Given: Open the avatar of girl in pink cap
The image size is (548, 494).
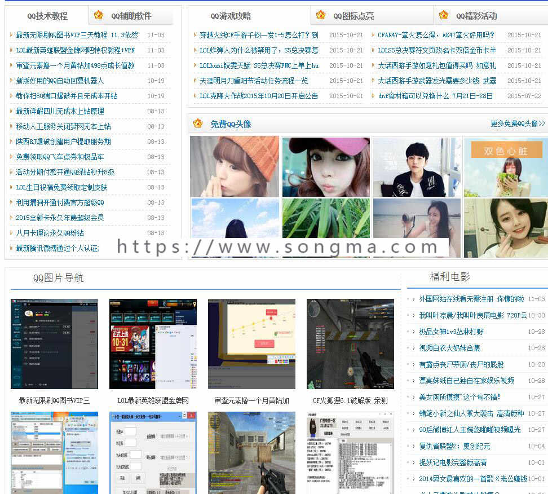Looking at the screenshot, I should pos(326,167).
